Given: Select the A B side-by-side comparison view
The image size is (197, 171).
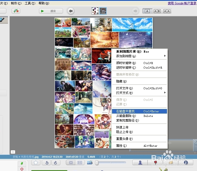Looking at the screenshot, I should (157, 11).
